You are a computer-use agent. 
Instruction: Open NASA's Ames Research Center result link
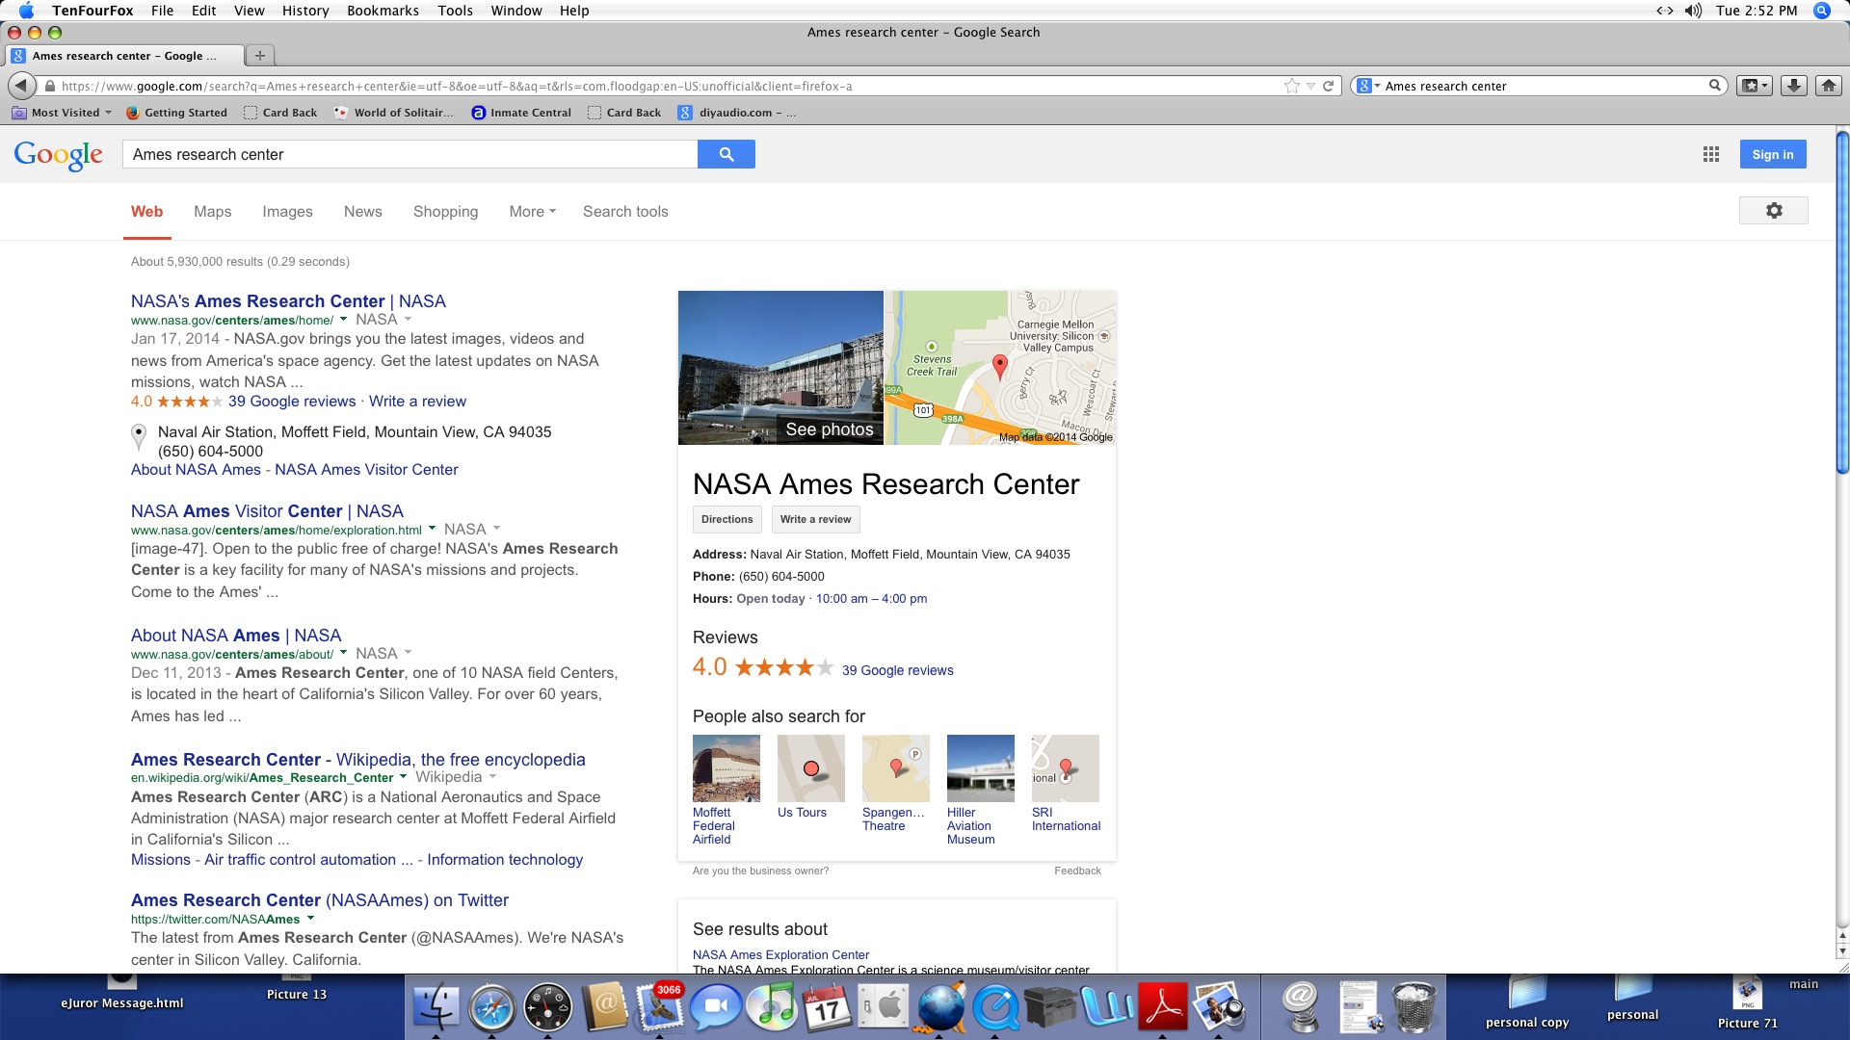pos(288,301)
